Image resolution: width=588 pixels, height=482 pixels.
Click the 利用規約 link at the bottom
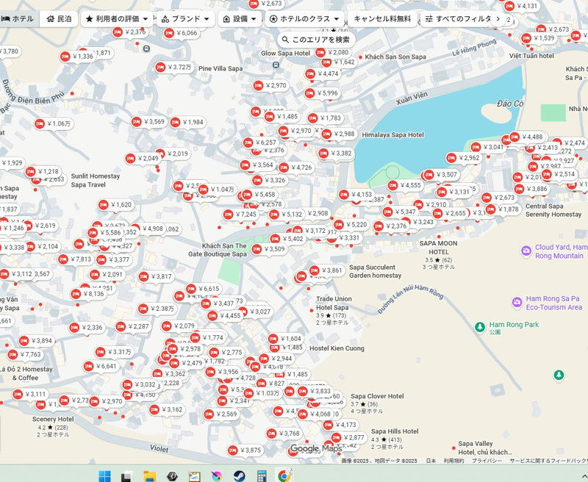pyautogui.click(x=453, y=461)
